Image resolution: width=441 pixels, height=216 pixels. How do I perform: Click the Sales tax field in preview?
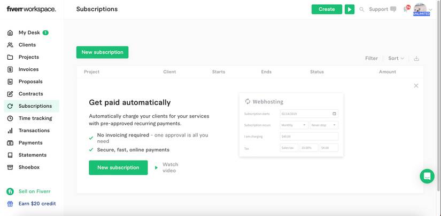click(289, 148)
